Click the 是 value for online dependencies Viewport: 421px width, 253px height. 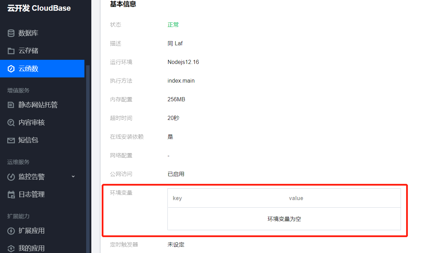point(170,137)
